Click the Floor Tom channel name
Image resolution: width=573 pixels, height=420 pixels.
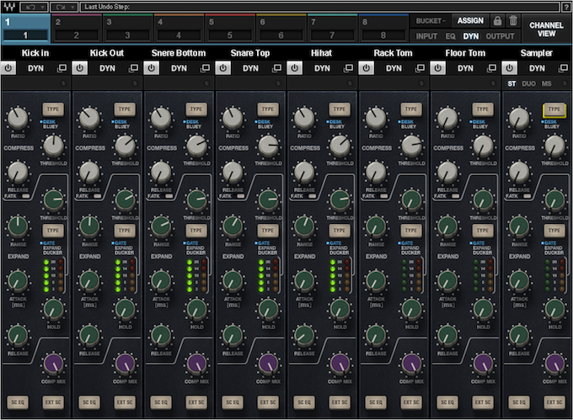[x=465, y=53]
